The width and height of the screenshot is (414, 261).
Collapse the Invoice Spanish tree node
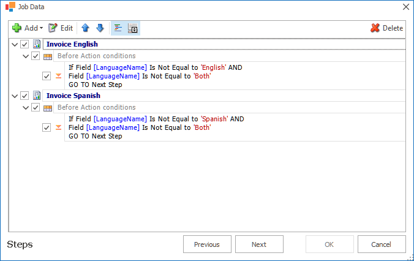pos(15,96)
